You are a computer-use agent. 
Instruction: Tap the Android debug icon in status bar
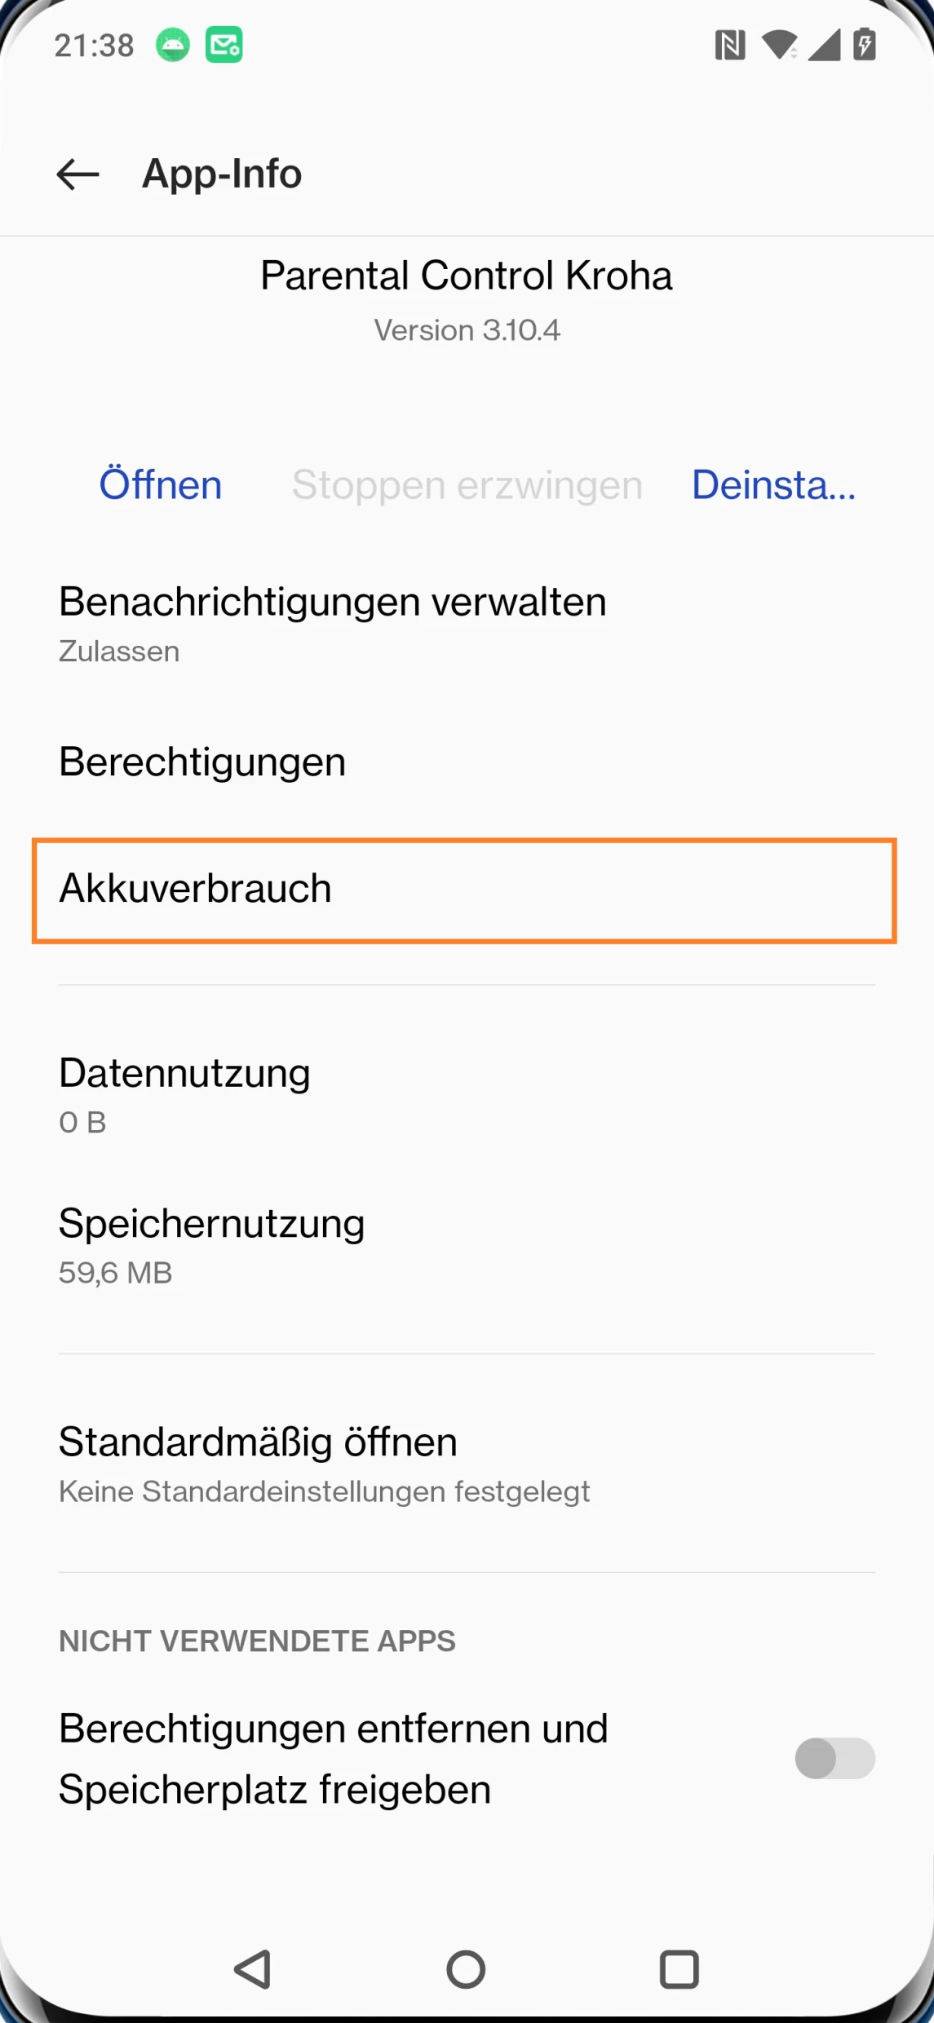[x=173, y=45]
